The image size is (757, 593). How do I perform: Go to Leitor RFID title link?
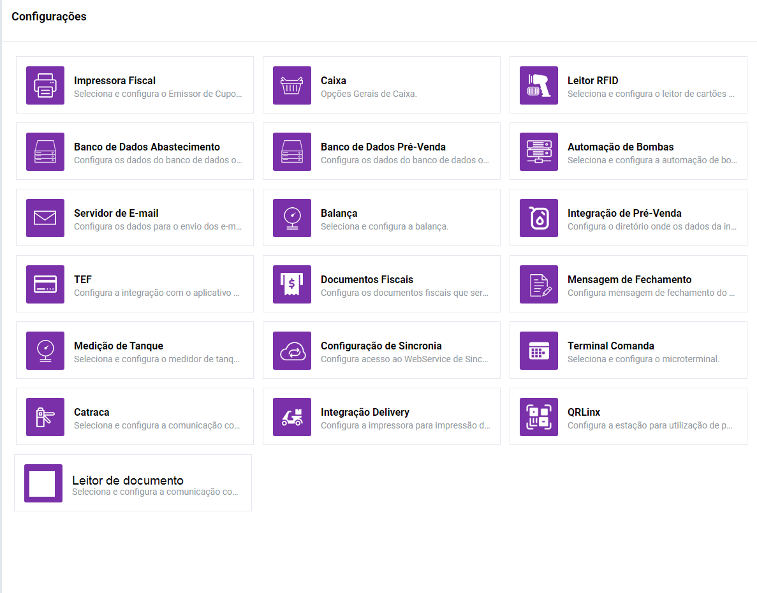[x=592, y=80]
